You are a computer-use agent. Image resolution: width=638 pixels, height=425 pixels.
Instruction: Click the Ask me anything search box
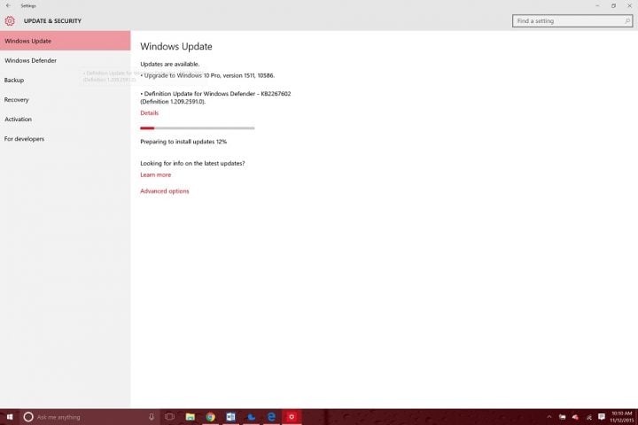click(x=89, y=417)
